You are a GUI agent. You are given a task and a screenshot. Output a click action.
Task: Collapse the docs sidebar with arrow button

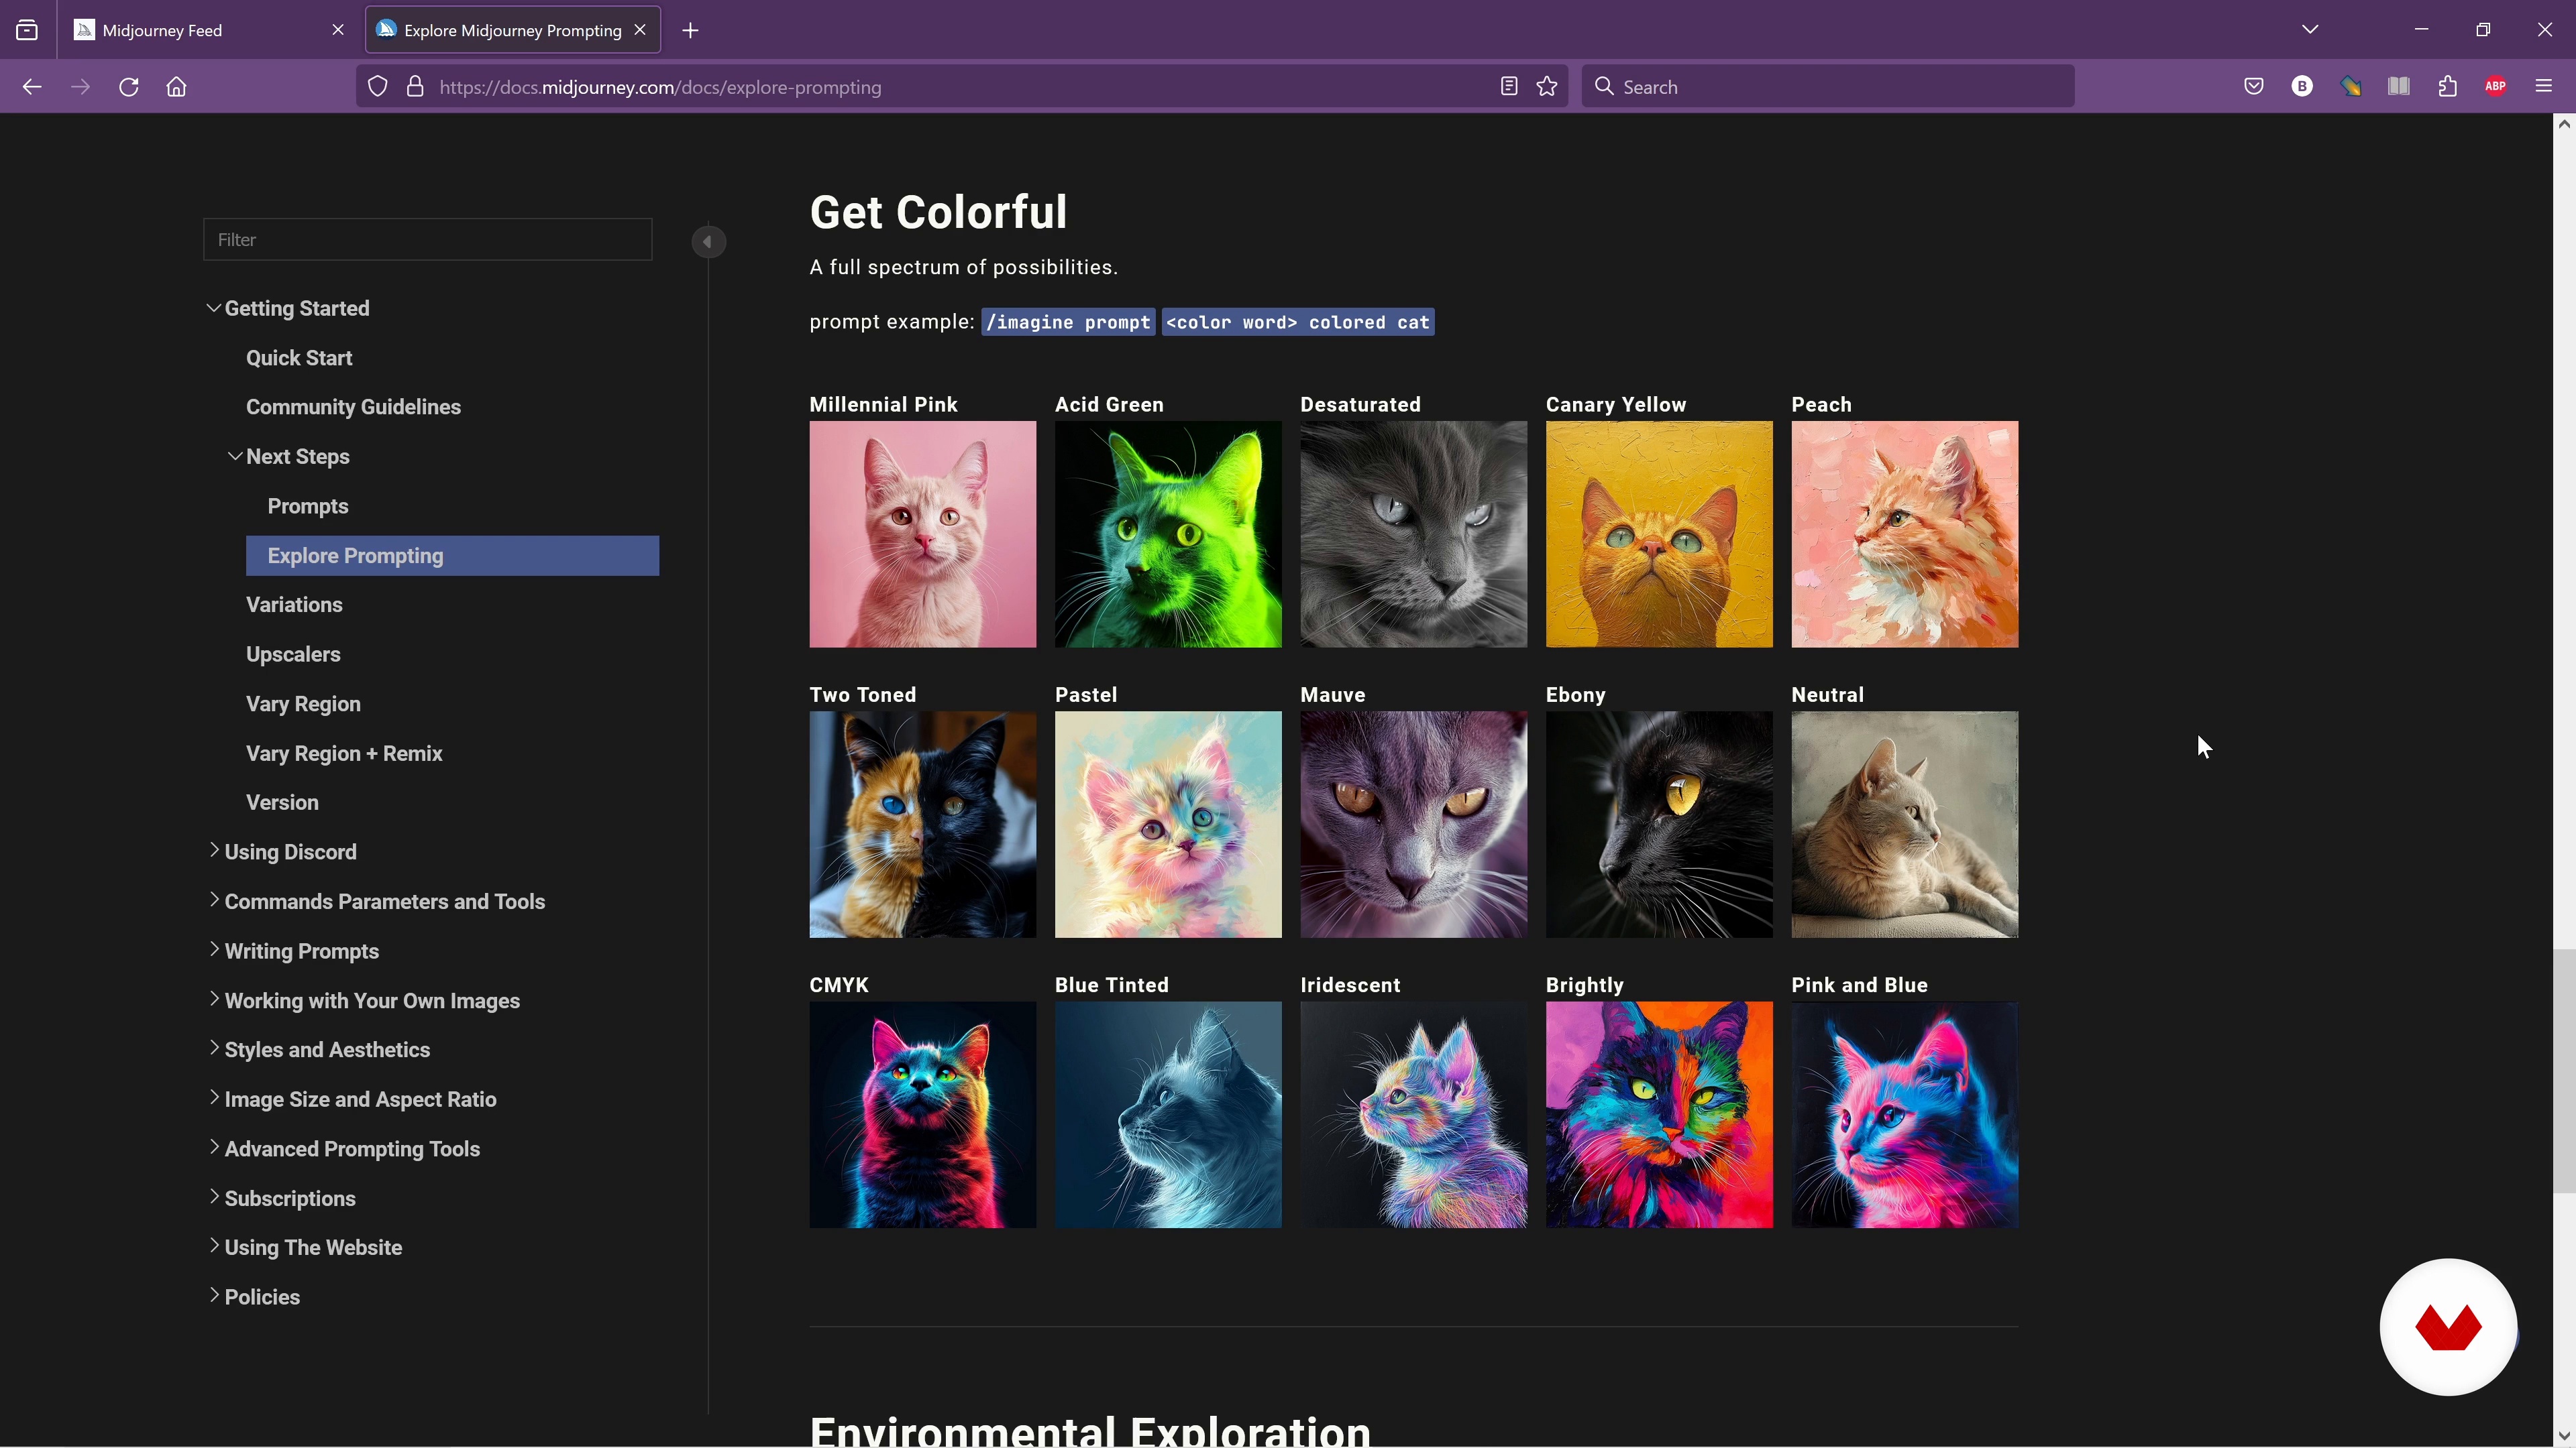pyautogui.click(x=708, y=242)
